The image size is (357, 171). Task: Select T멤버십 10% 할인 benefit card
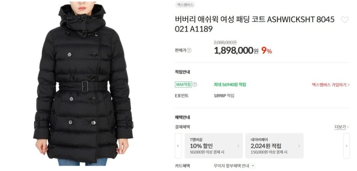tap(214, 146)
